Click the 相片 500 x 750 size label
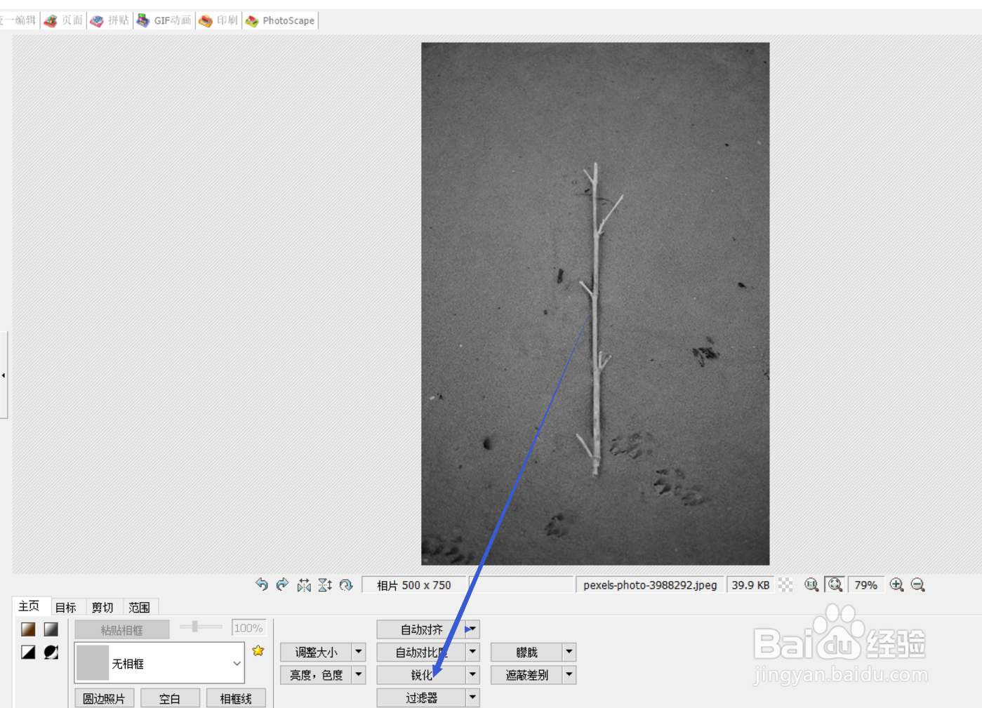The image size is (982, 708). tap(413, 585)
